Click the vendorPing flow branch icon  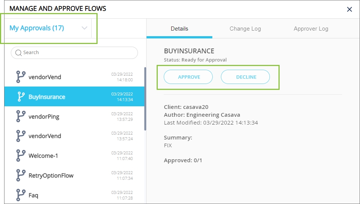(21, 116)
